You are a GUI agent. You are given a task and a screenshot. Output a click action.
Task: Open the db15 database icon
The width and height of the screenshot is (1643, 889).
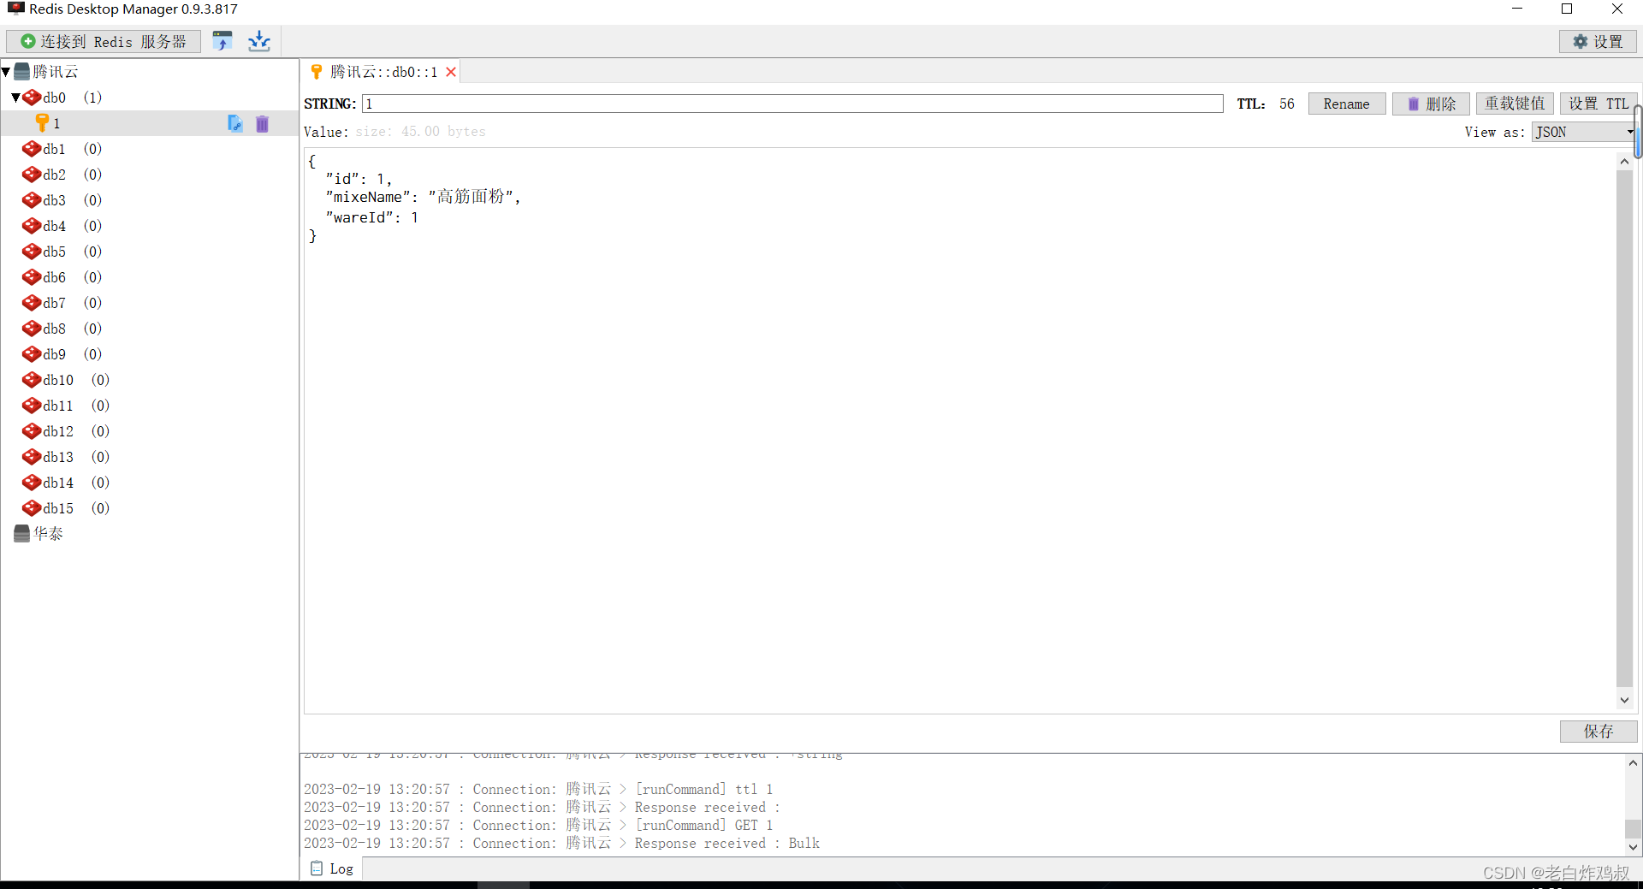point(32,508)
